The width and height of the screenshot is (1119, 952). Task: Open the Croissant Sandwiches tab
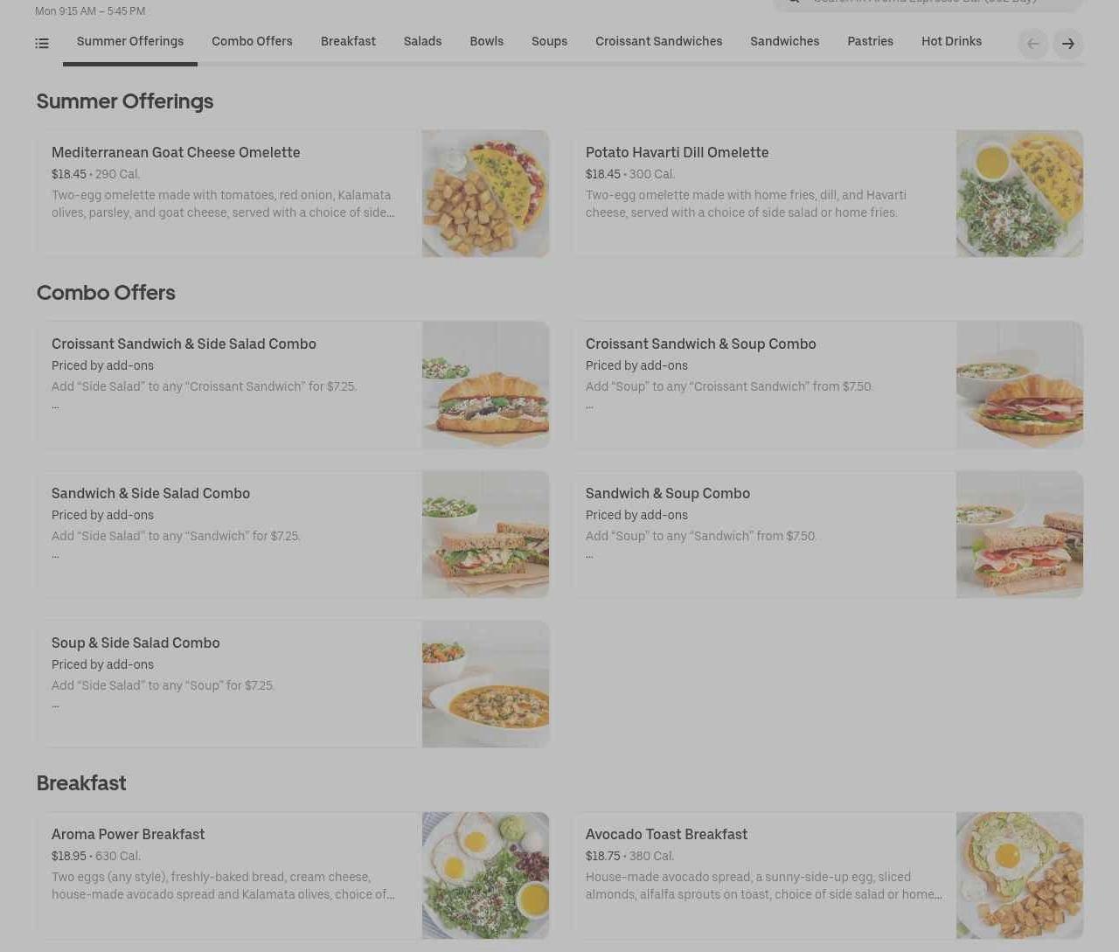click(658, 41)
